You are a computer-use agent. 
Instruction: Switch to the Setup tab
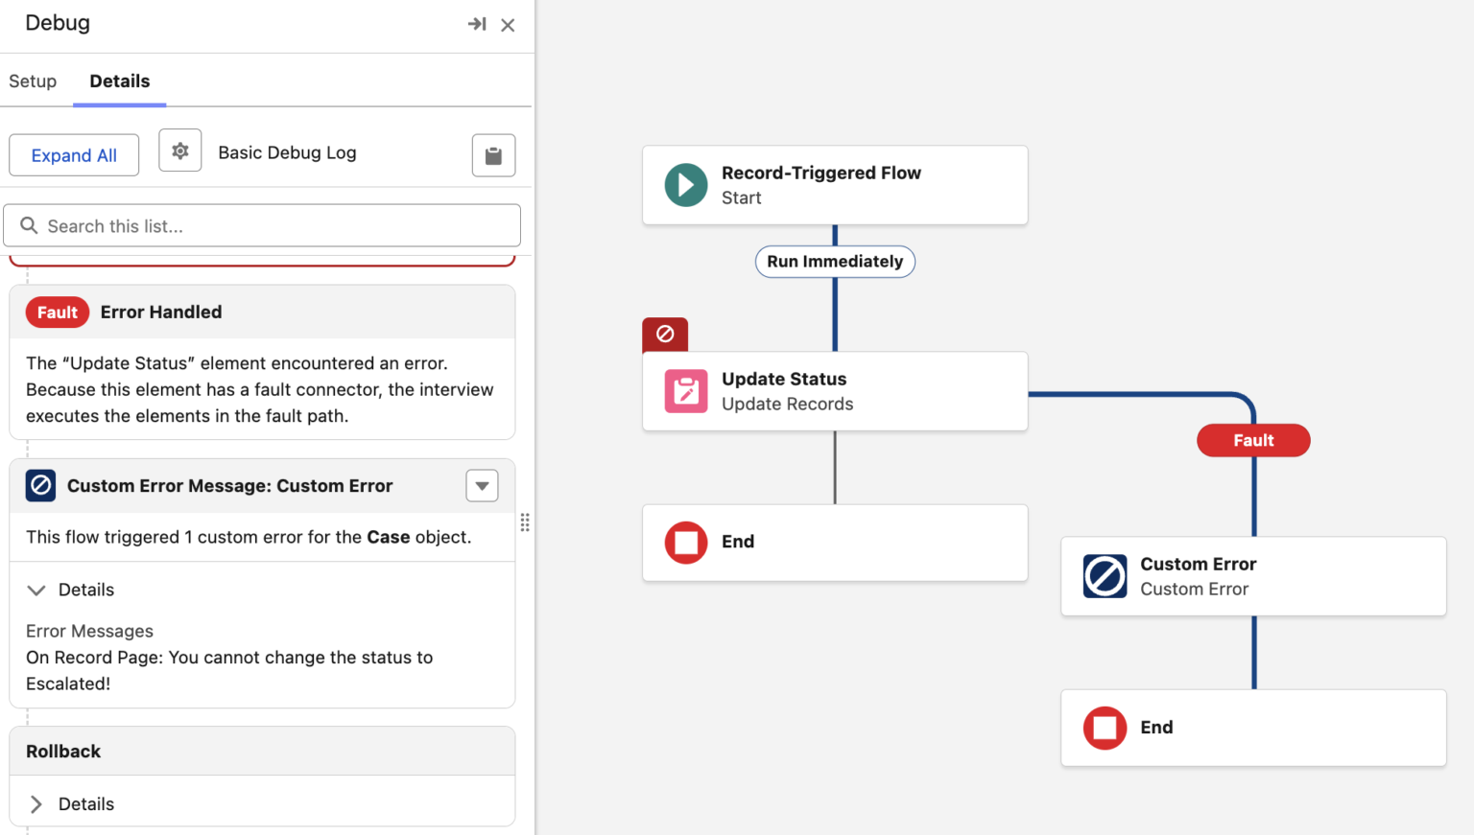pos(33,81)
